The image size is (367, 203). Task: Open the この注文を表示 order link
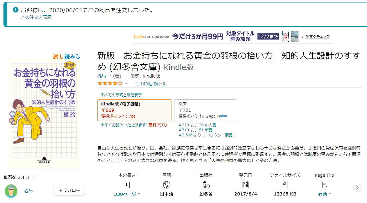coord(36,17)
